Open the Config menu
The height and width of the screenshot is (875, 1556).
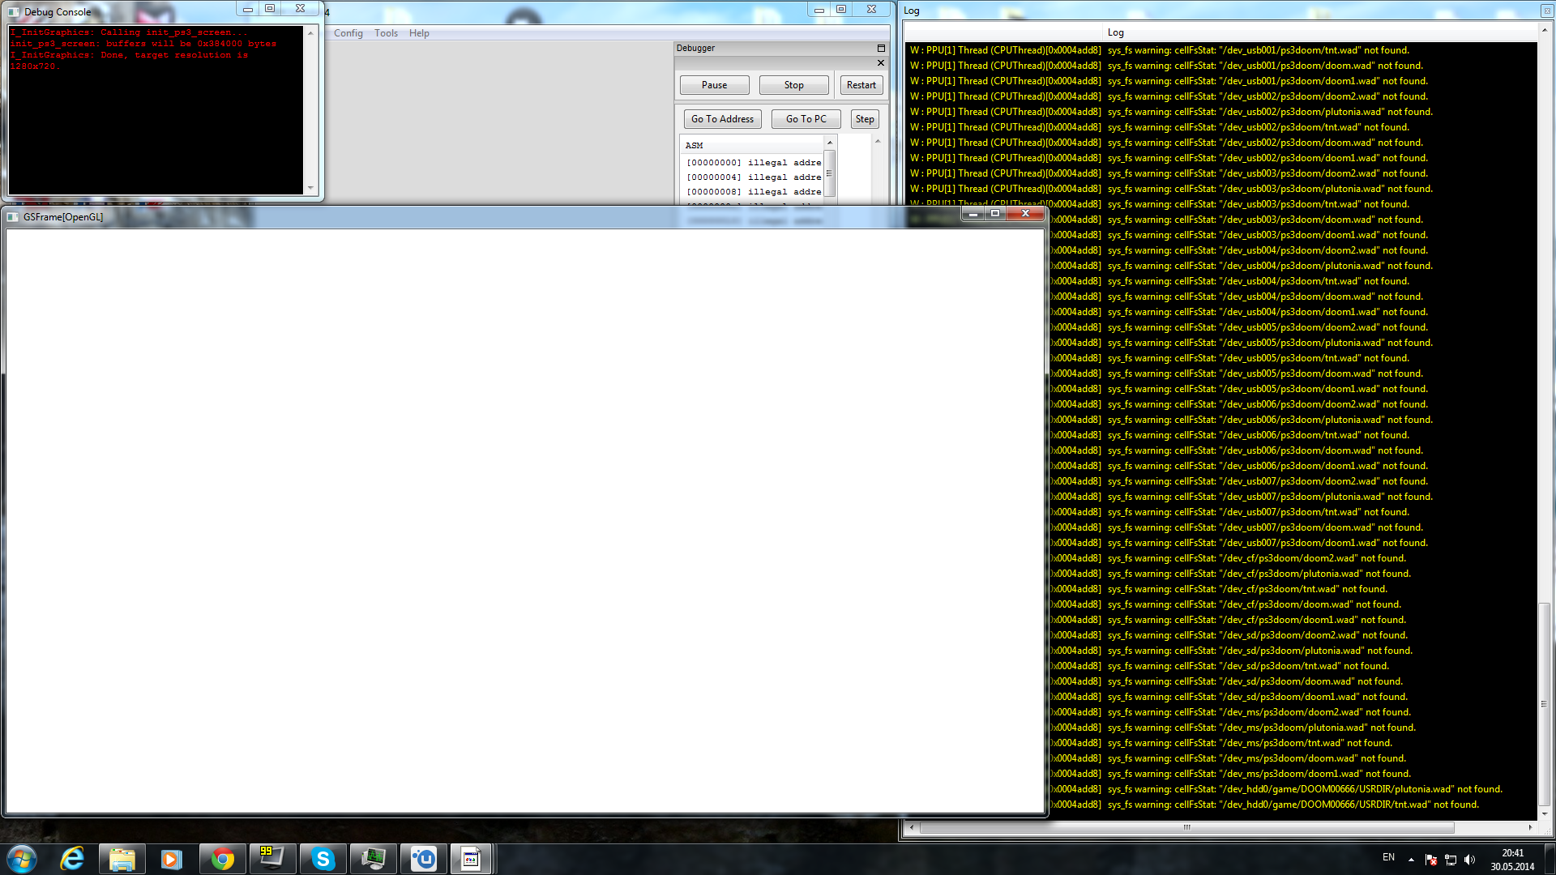click(x=348, y=33)
